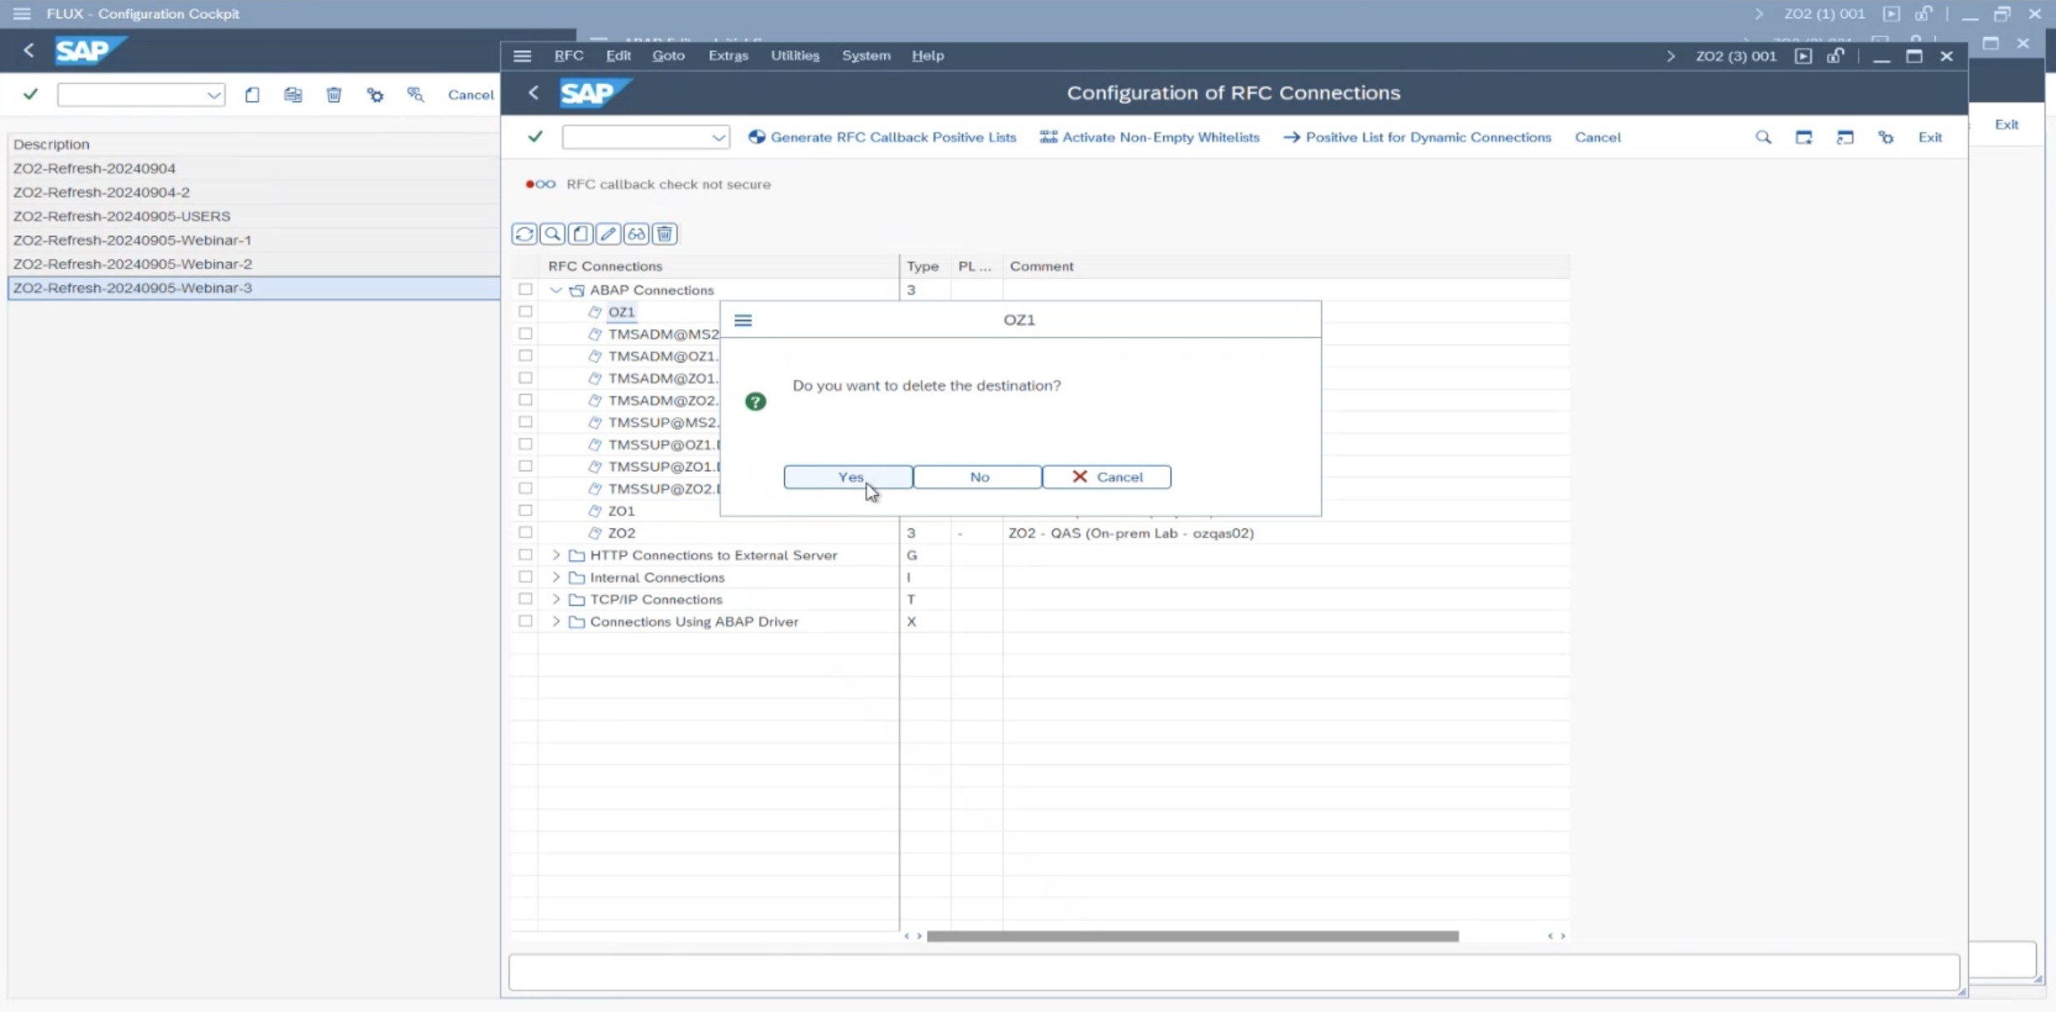This screenshot has width=2056, height=1012.
Task: Expand menu chevron left of ZO2 (1) 001
Action: coord(1759,14)
